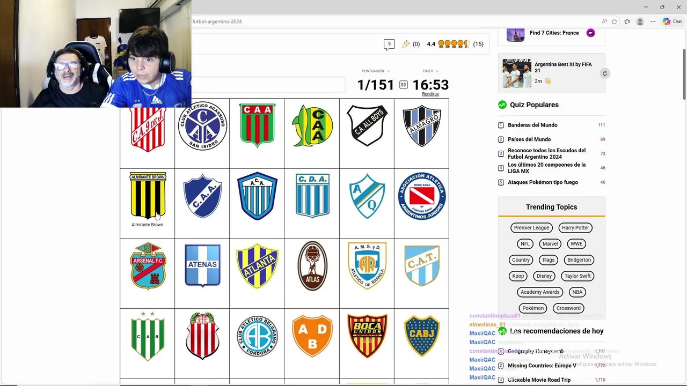The image size is (687, 386).
Task: Focus the quiz answer input field
Action: coord(268,85)
